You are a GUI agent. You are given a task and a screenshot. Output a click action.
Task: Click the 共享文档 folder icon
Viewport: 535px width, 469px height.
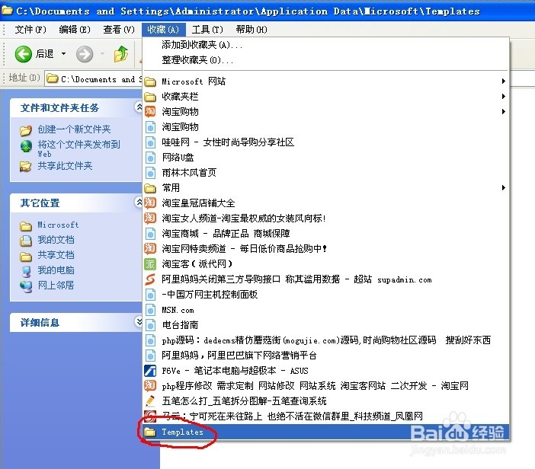tap(26, 257)
